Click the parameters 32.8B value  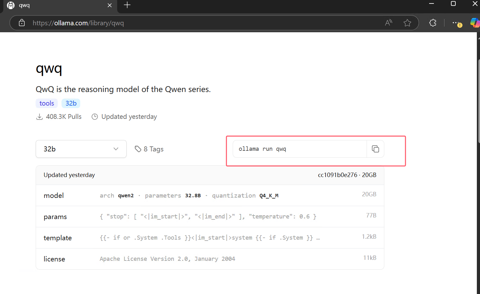(x=193, y=196)
